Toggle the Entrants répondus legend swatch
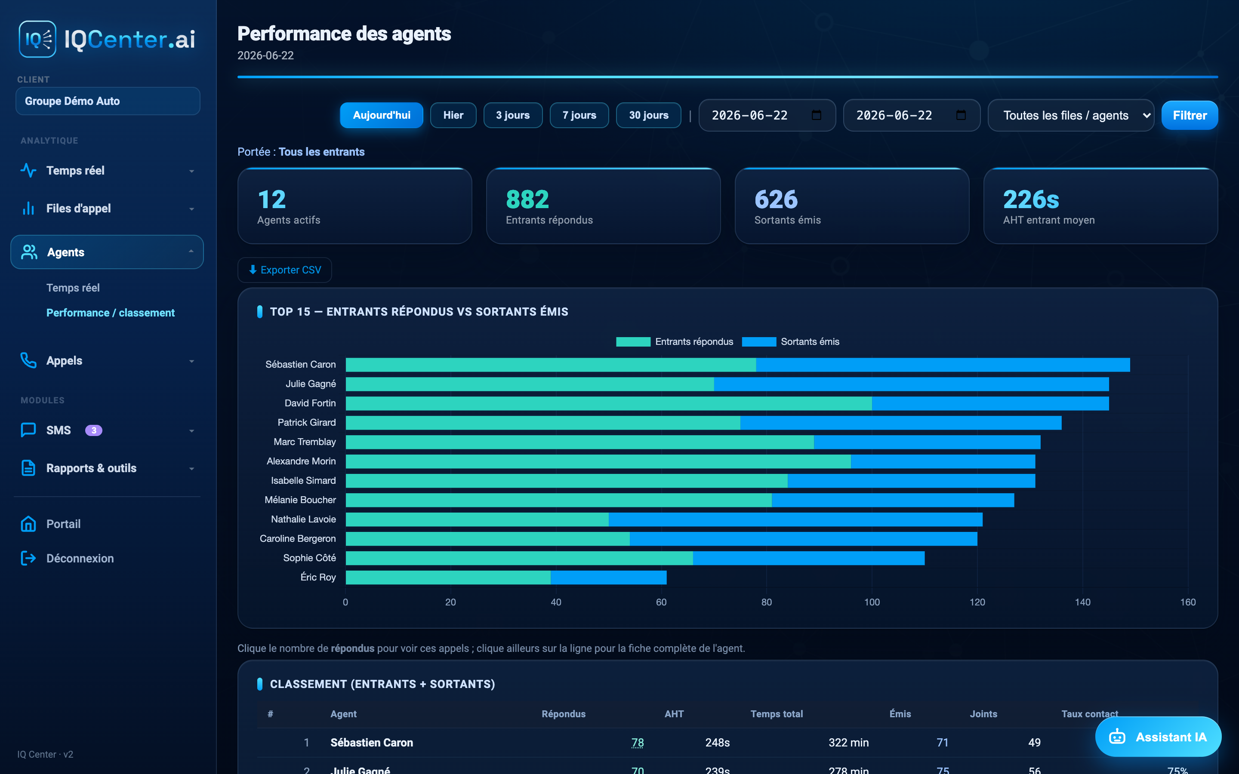The height and width of the screenshot is (774, 1239). [633, 341]
